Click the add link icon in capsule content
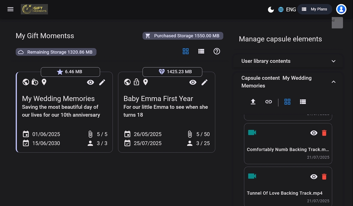The image size is (353, 206). (269, 102)
